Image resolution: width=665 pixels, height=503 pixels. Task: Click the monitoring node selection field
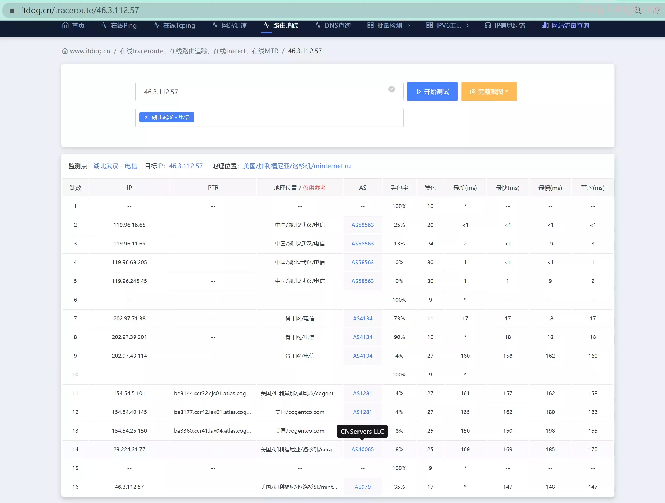pyautogui.click(x=298, y=118)
